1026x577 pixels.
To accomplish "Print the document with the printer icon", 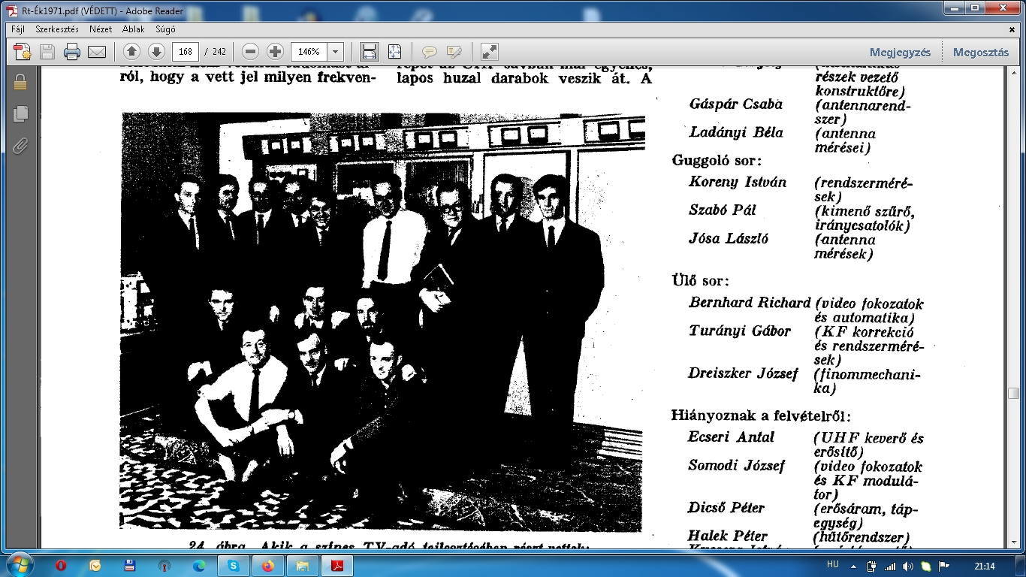I will coord(72,52).
